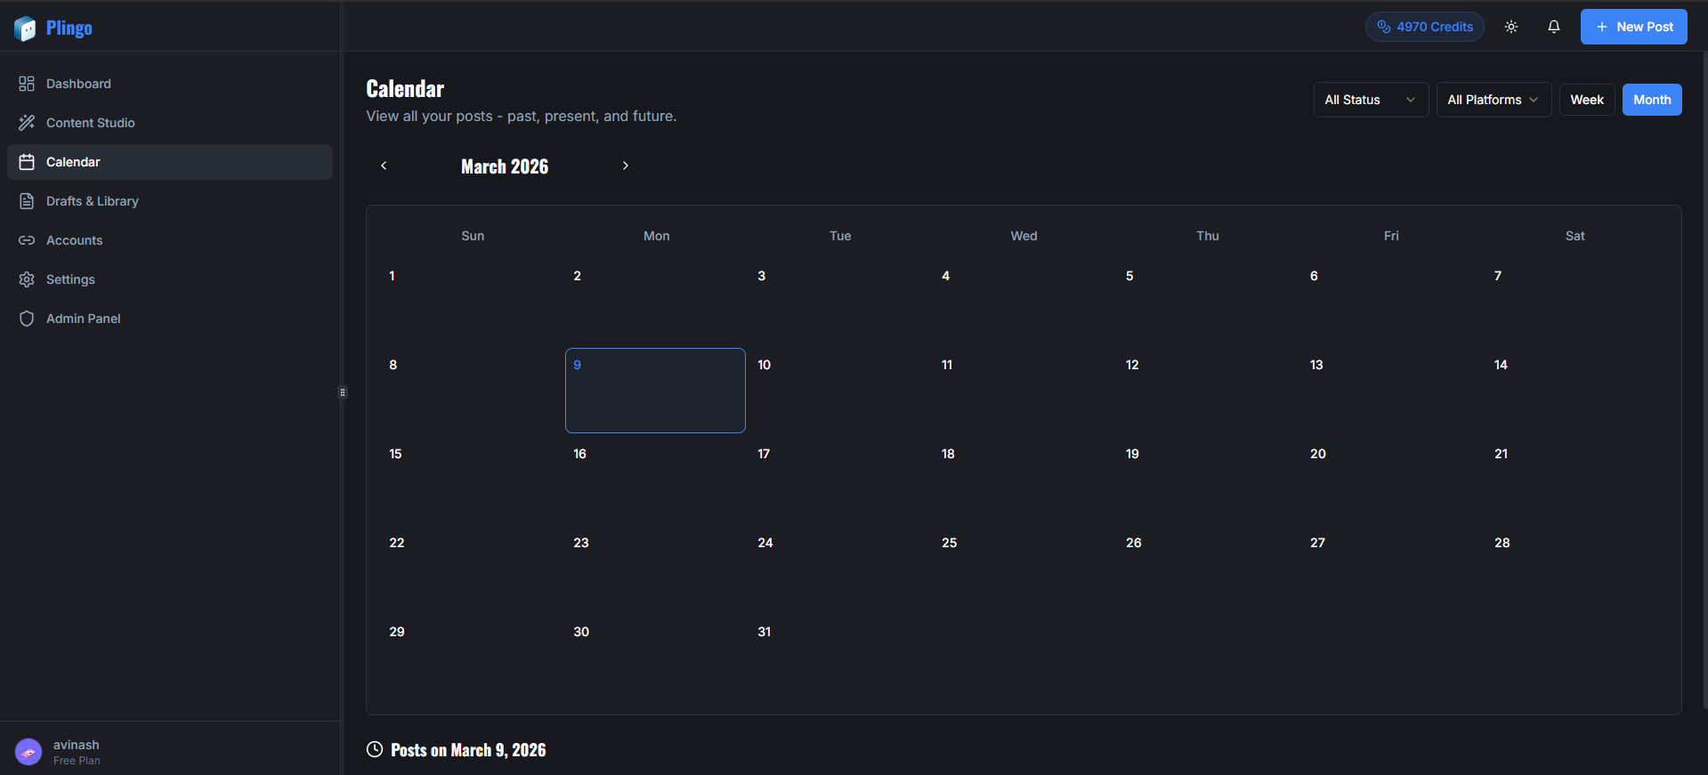The image size is (1708, 775).
Task: Click the Accounts link icon
Action: coord(27,240)
